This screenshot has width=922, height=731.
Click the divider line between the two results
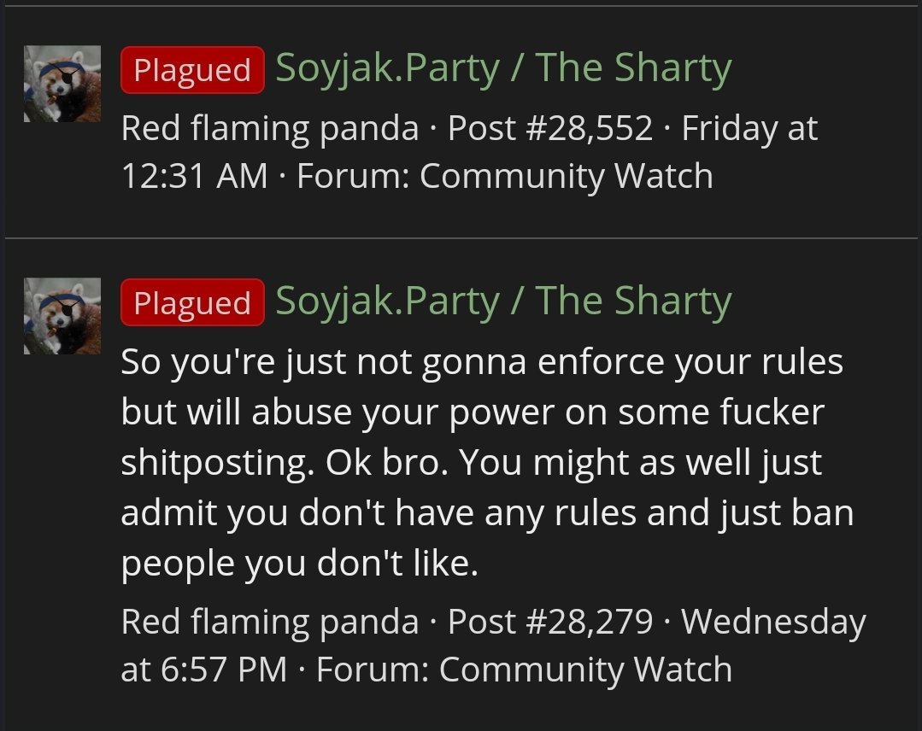click(461, 237)
